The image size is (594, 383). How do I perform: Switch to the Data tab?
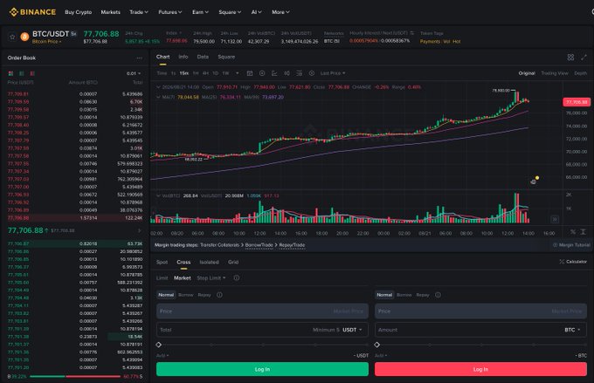(x=203, y=57)
